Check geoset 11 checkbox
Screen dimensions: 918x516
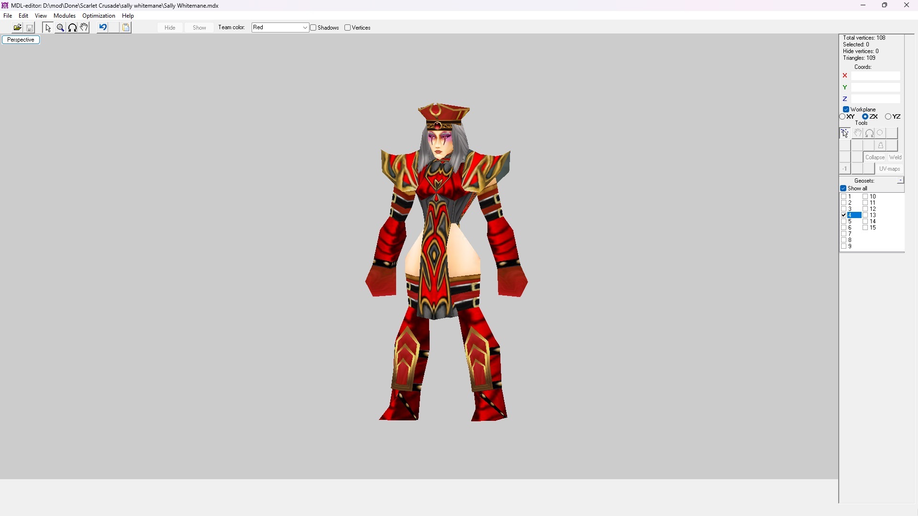point(866,203)
